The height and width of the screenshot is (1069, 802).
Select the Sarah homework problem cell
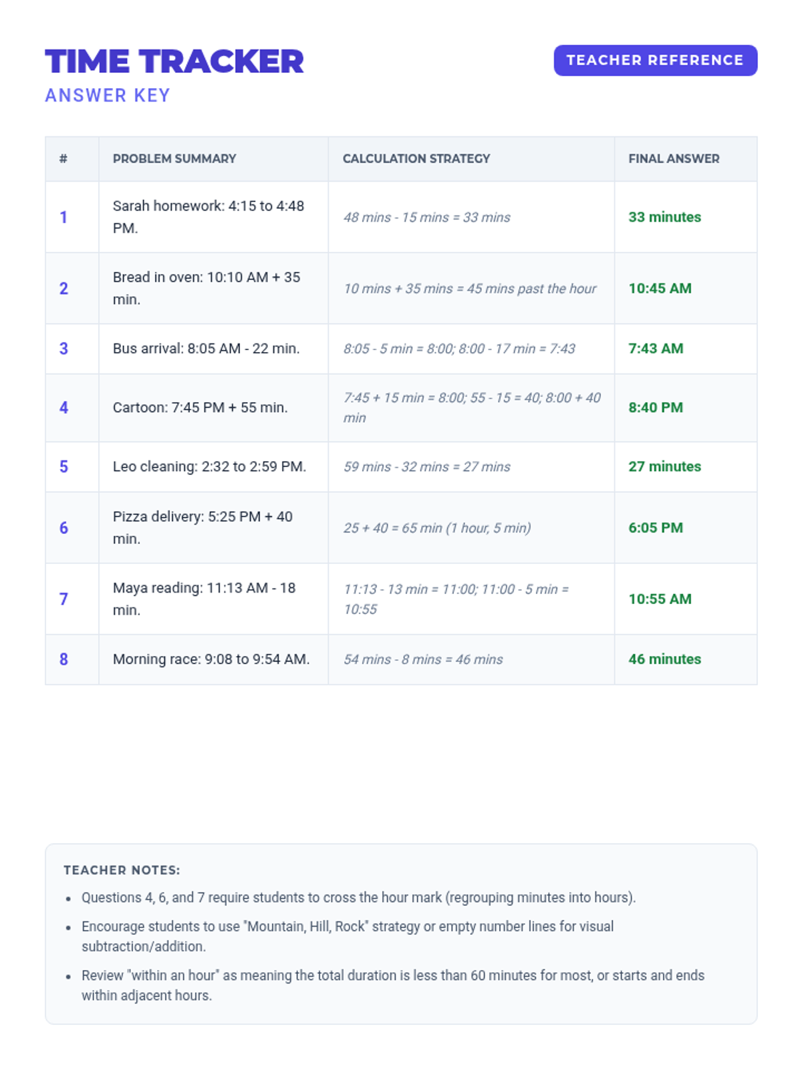point(208,216)
